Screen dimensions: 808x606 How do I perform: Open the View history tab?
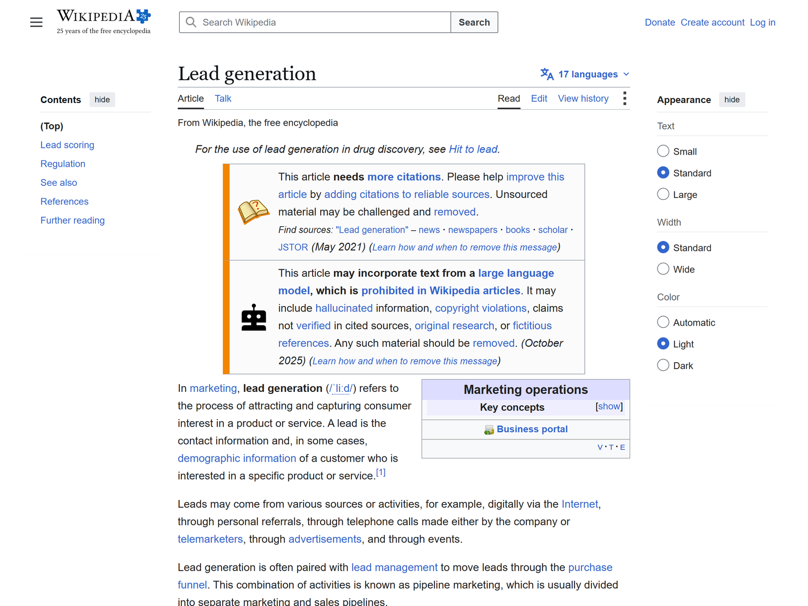coord(583,98)
